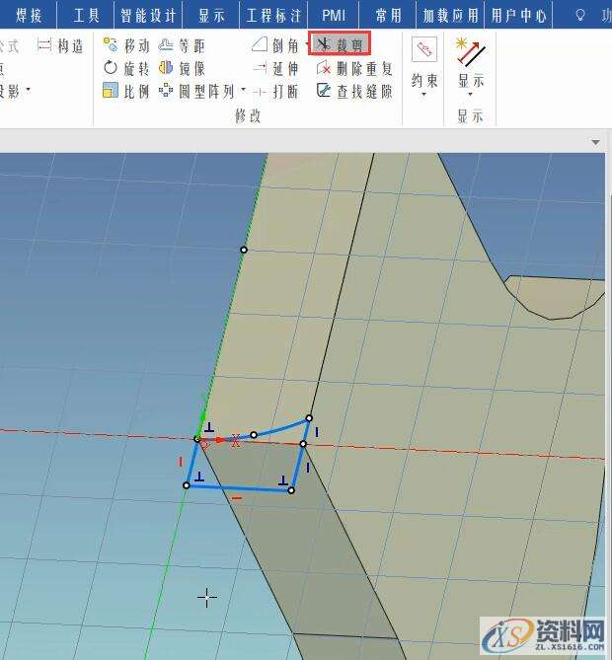Click the right-side vertex on red axis
This screenshot has width=612, height=660.
coord(303,444)
